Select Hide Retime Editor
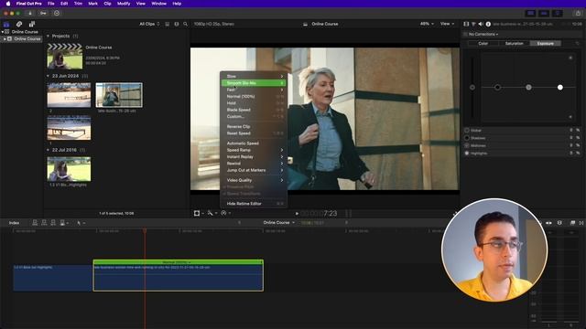 [x=254, y=204]
